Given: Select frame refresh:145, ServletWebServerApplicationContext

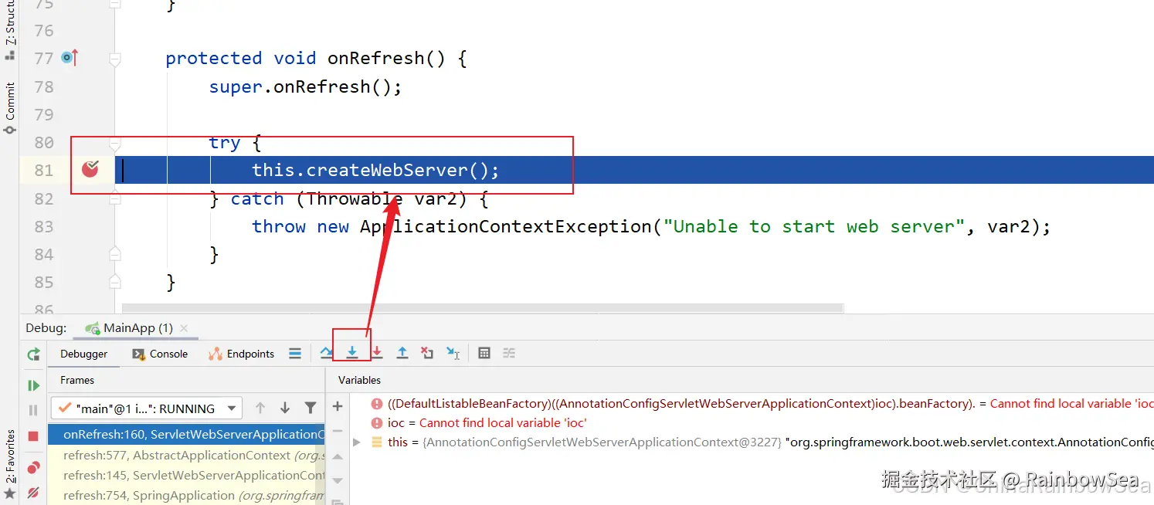Looking at the screenshot, I should (x=186, y=476).
